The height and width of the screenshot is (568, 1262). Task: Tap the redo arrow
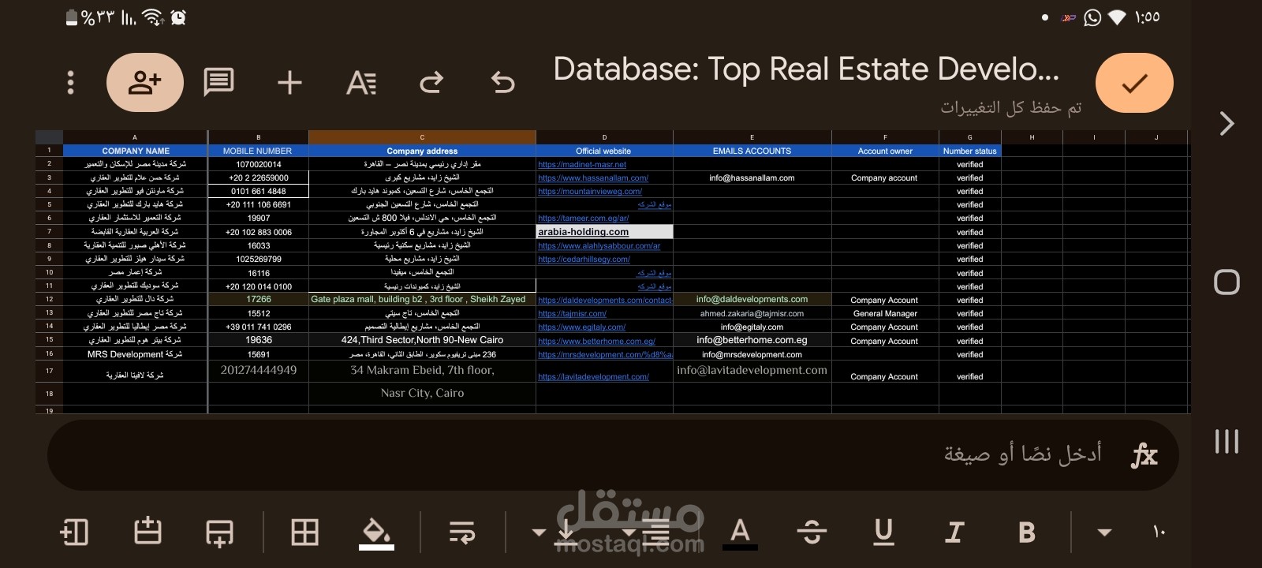click(431, 82)
